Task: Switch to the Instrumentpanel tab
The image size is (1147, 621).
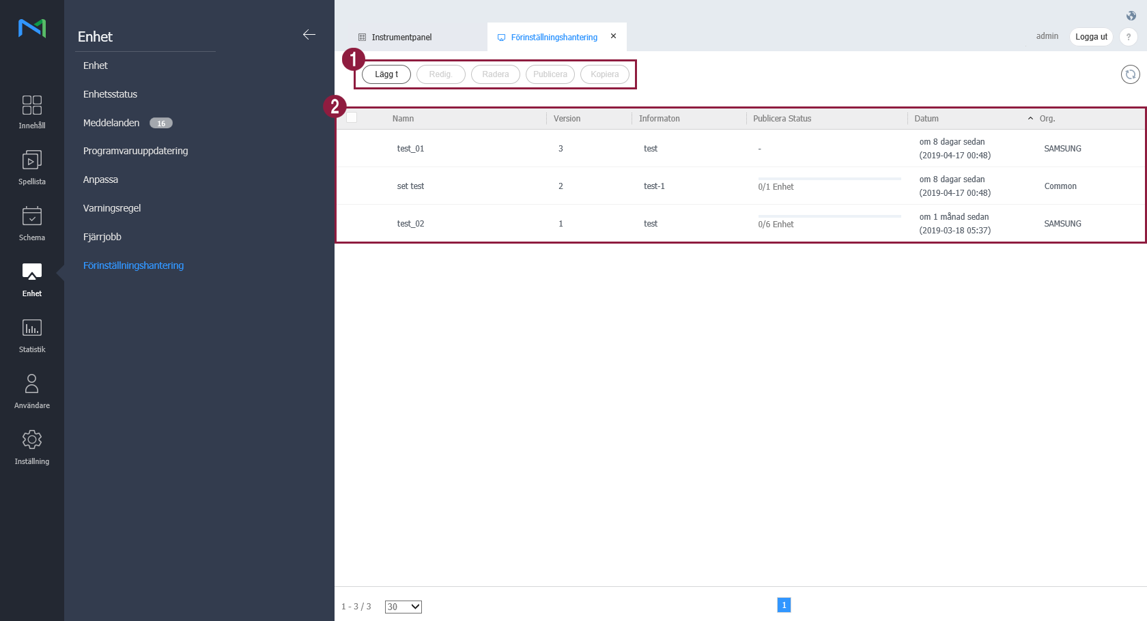Action: tap(401, 38)
